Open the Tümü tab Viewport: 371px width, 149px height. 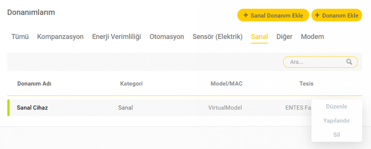pos(20,37)
